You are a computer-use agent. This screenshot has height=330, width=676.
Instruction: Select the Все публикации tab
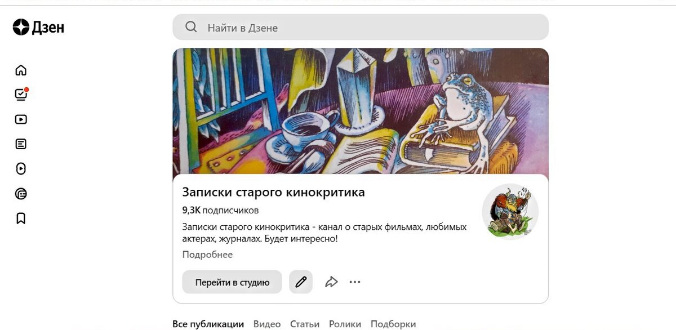208,324
